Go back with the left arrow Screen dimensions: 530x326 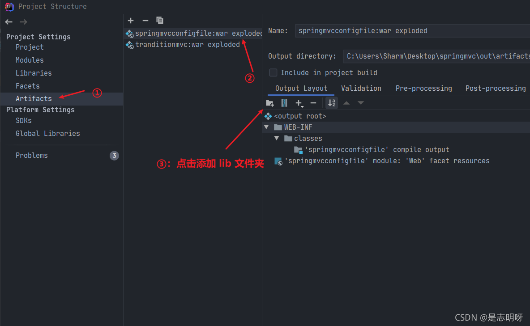tap(9, 22)
